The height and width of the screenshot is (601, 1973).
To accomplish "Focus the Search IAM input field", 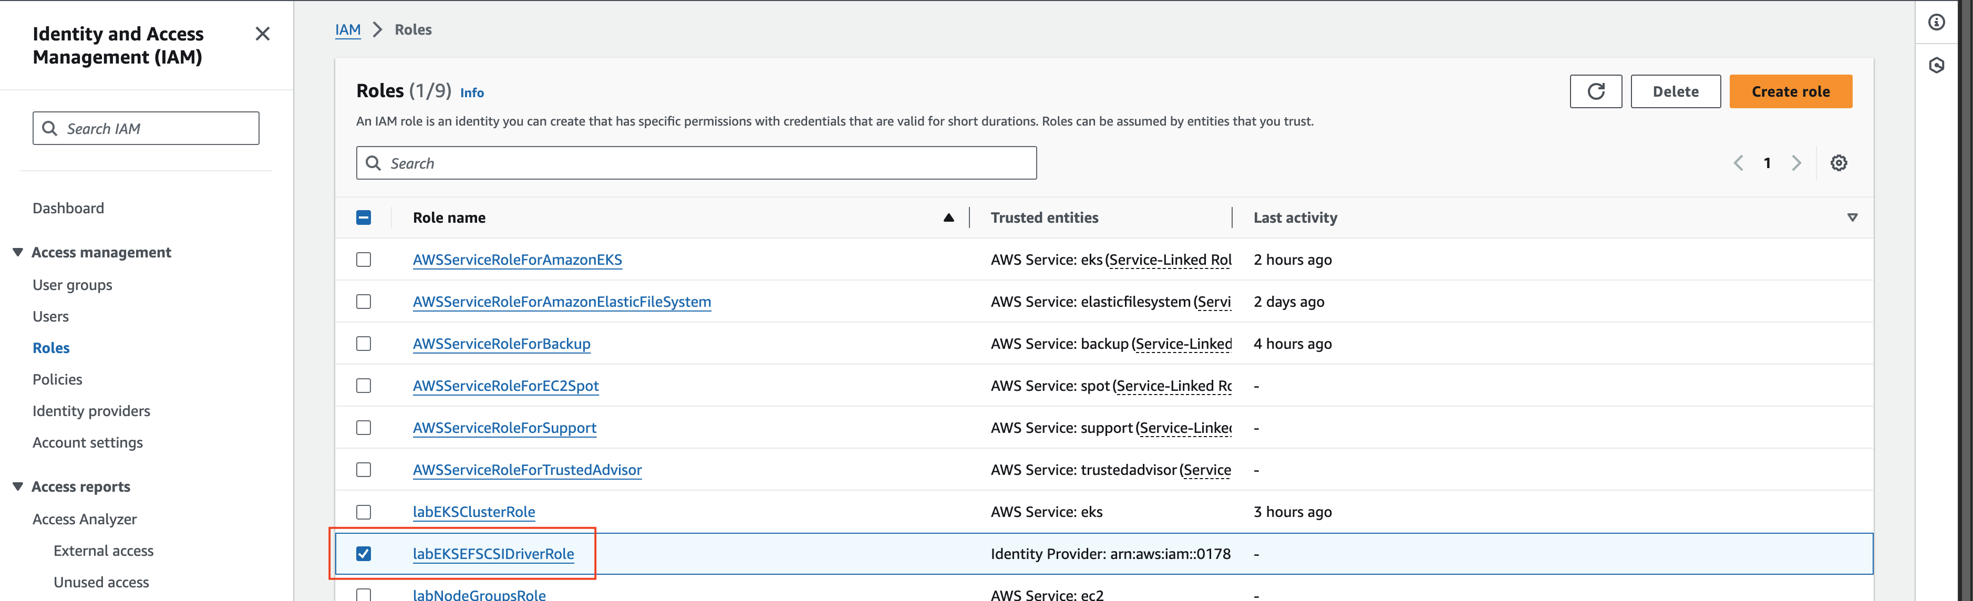I will click(x=146, y=128).
